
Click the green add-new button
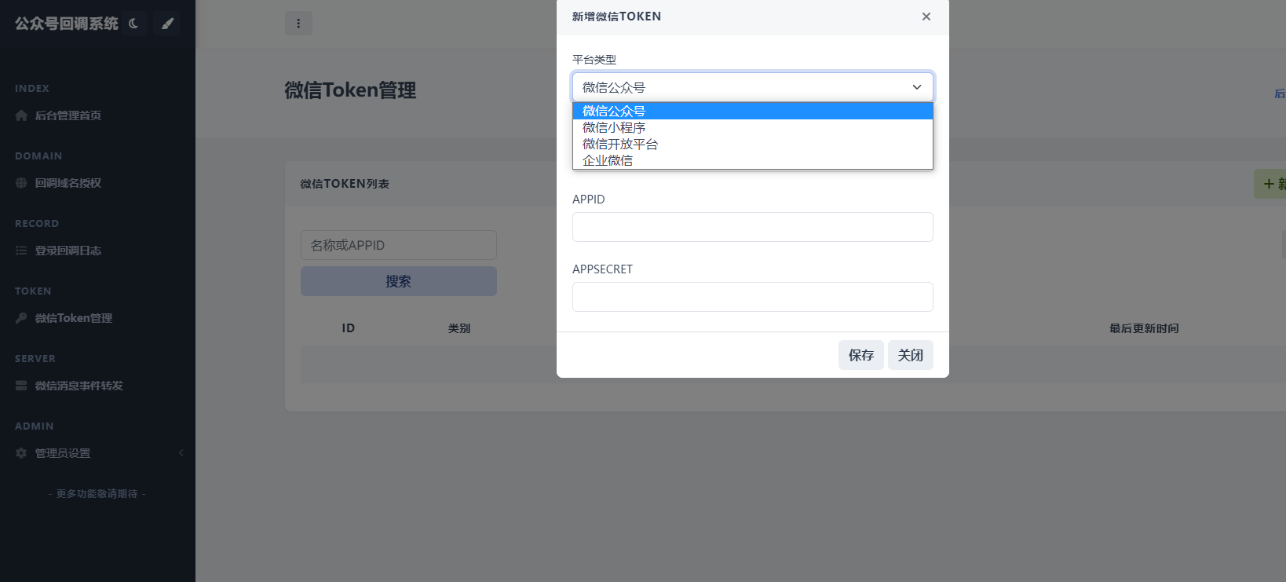tap(1270, 184)
